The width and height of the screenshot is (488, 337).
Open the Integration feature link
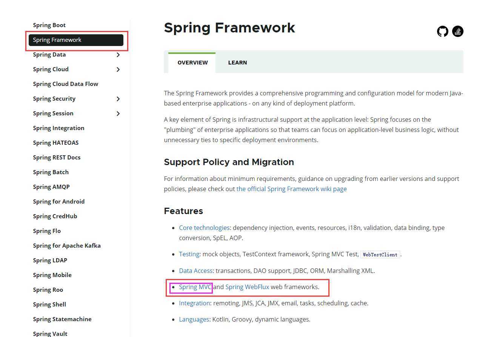[x=194, y=303]
